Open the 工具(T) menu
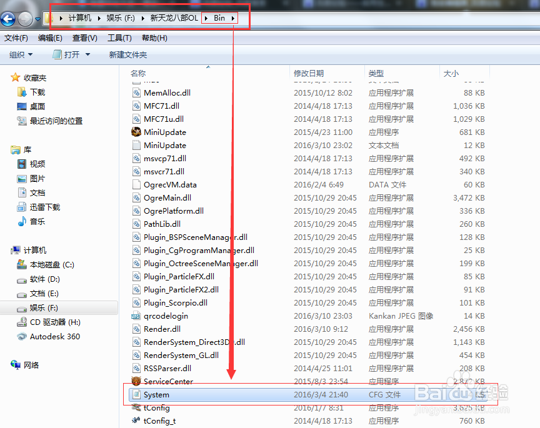Screen dimensions: 540x428 coord(119,38)
